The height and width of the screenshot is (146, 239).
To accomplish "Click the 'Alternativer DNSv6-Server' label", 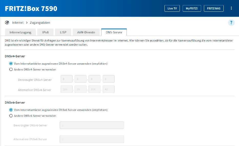I will point(30,139).
